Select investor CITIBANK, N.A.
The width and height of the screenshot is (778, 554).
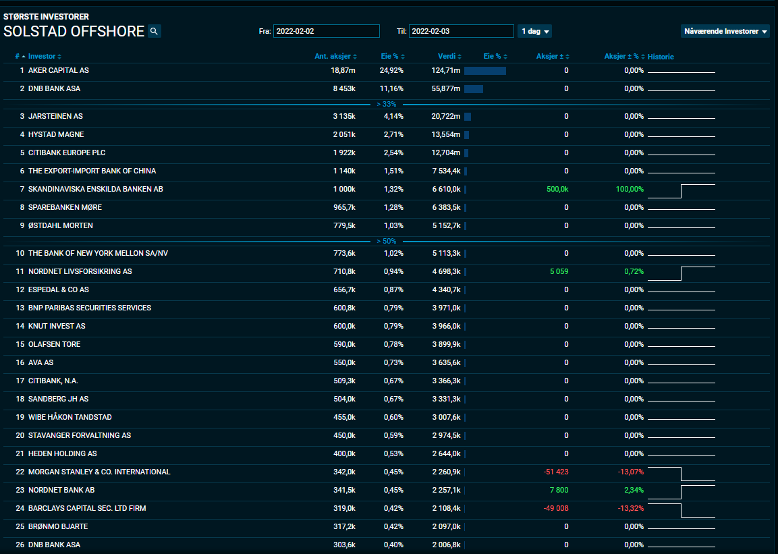click(x=53, y=381)
